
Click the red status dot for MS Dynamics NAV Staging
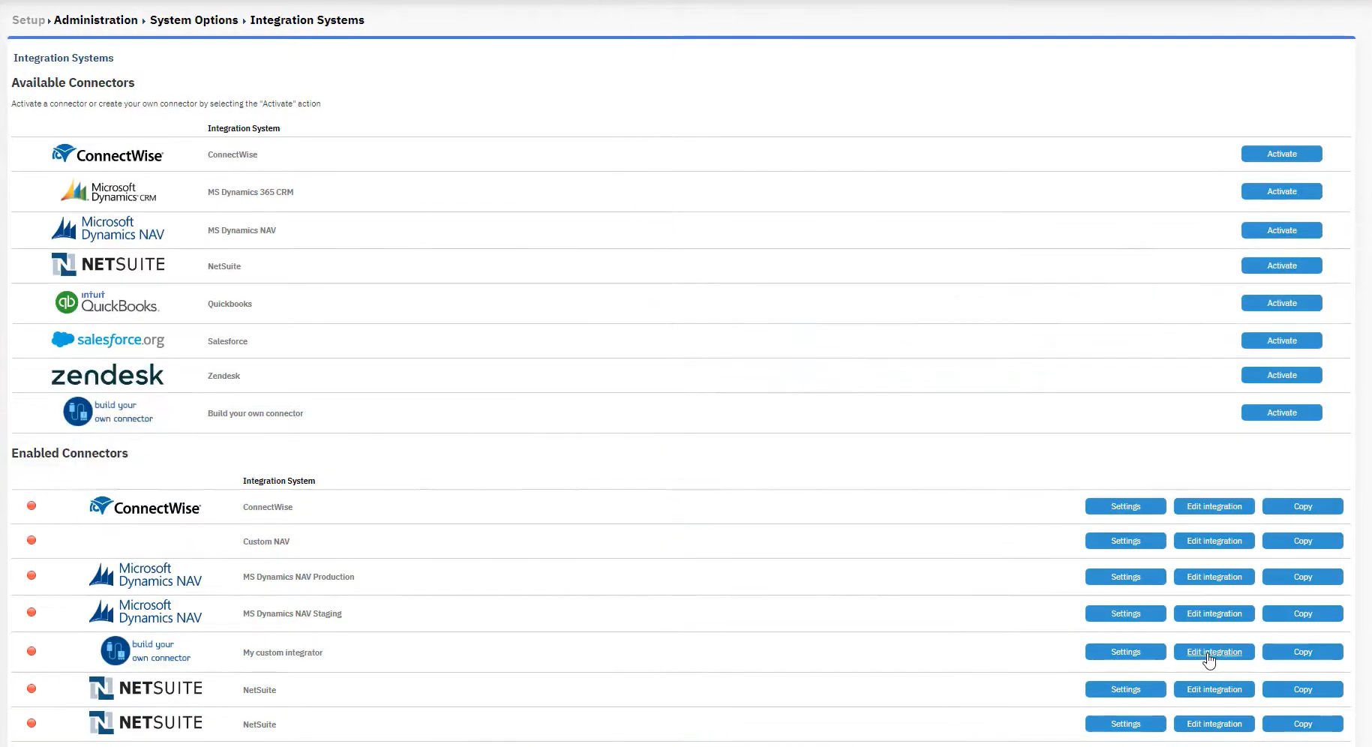coord(32,612)
